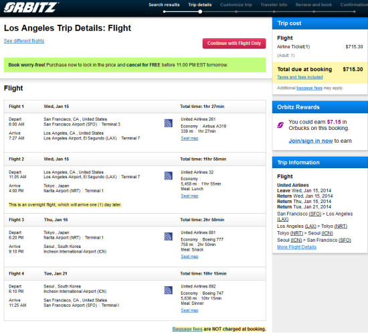Image resolution: width=368 pixels, height=333 pixels.
Task: Click United Airlines logo for Flight 3
Action: [168, 237]
